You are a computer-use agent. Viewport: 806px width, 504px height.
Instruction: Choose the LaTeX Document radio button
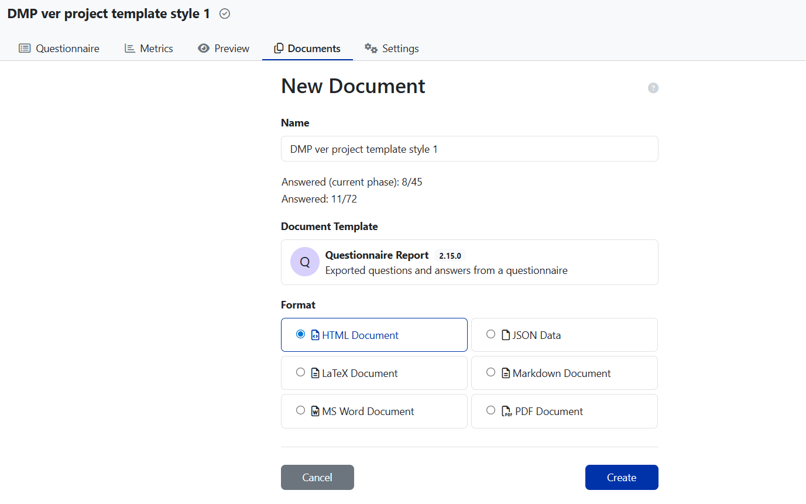[x=300, y=372]
